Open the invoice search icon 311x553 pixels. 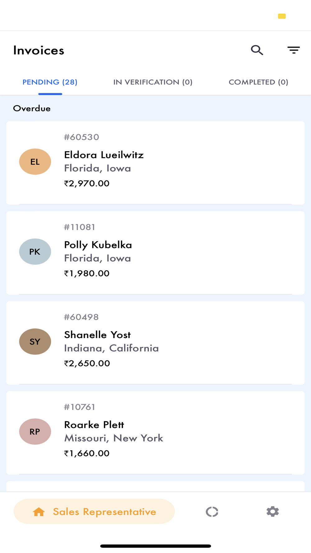(x=257, y=50)
